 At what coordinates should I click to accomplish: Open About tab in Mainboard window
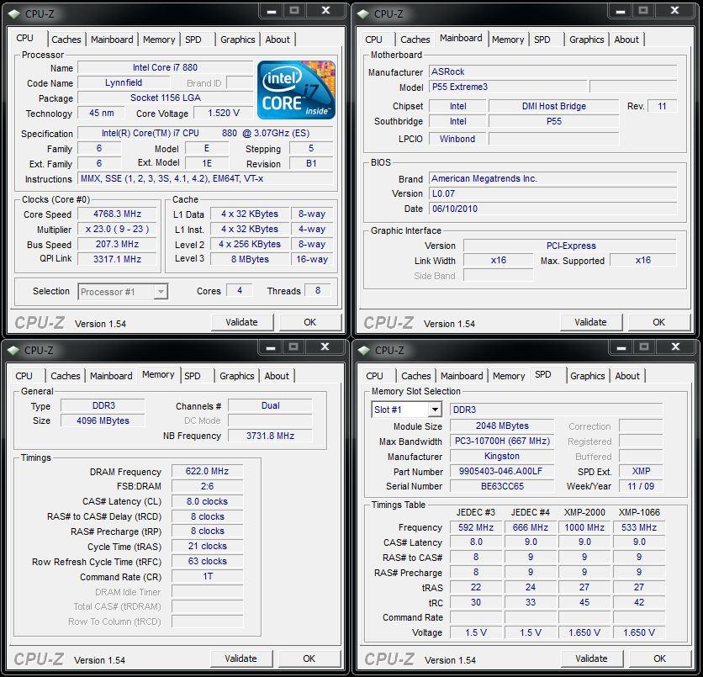[626, 40]
